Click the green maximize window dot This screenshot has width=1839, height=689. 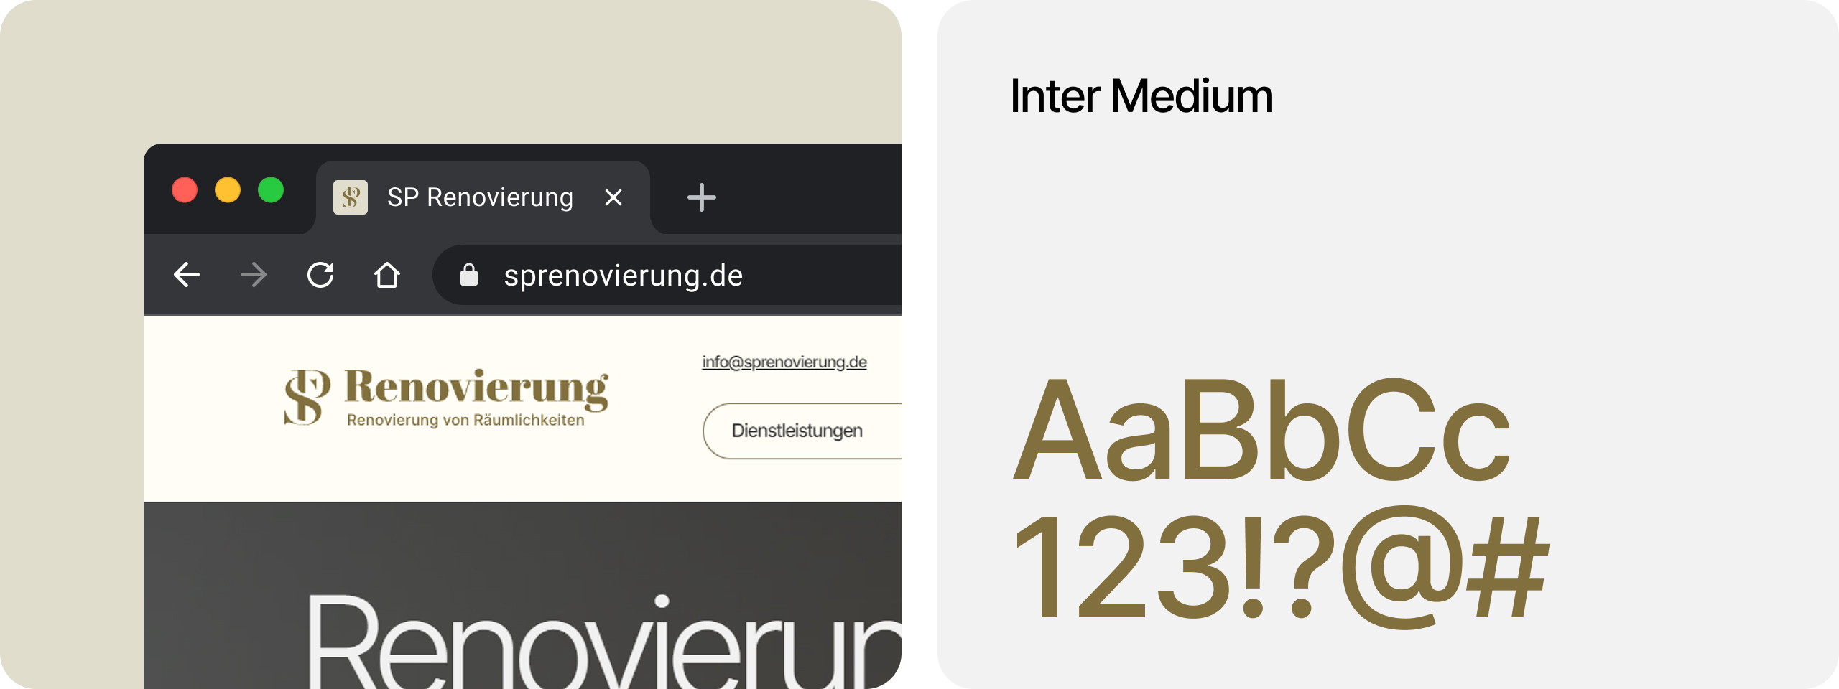point(271,190)
